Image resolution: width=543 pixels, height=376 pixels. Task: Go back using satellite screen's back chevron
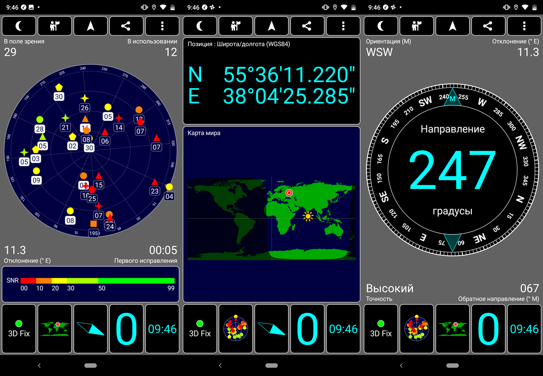coord(39,365)
